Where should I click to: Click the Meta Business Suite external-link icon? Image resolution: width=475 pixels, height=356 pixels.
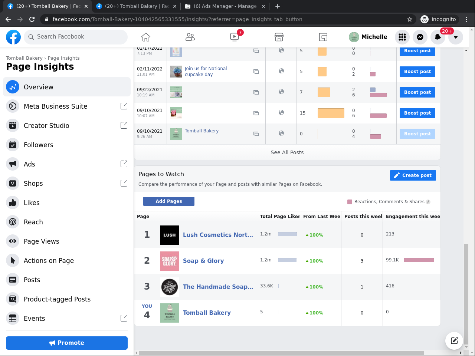pyautogui.click(x=124, y=106)
